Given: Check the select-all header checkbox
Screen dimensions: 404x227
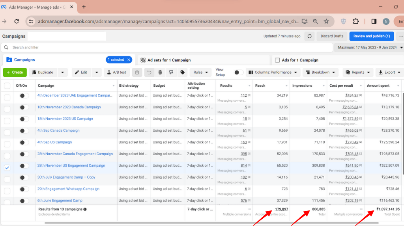Looking at the screenshot, I should 7,86.
